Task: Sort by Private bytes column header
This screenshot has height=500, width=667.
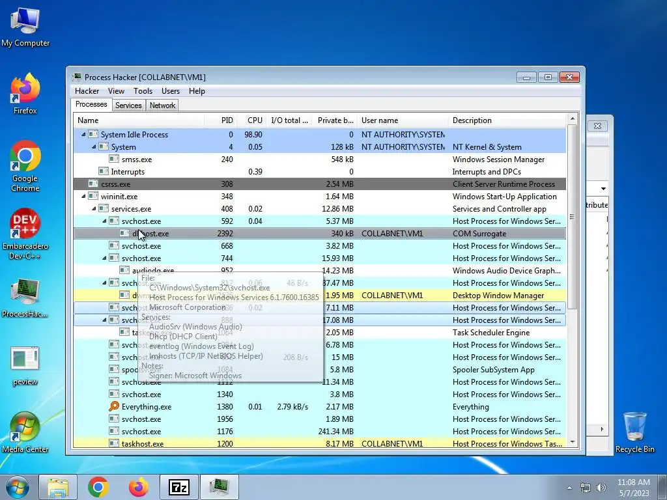Action: click(334, 120)
